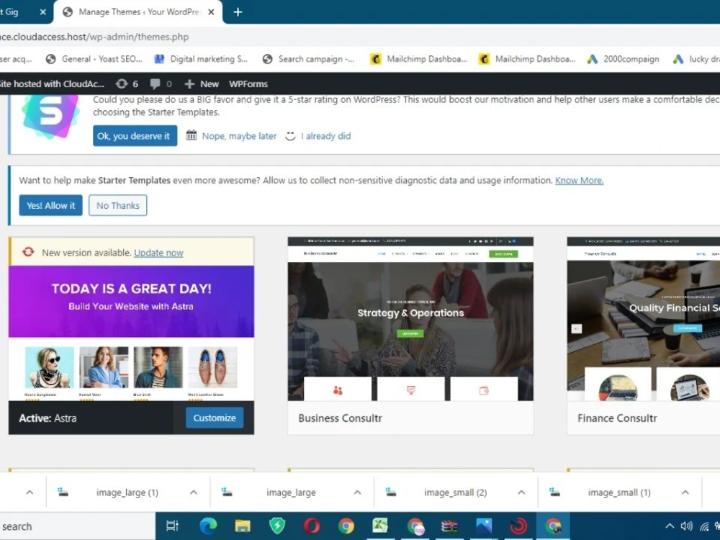Expand options for image_small (1) download
Viewport: 720px width, 540px height.
point(685,492)
